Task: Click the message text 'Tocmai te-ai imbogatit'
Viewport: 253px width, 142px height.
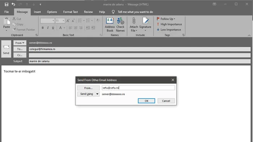Action: click(x=20, y=71)
